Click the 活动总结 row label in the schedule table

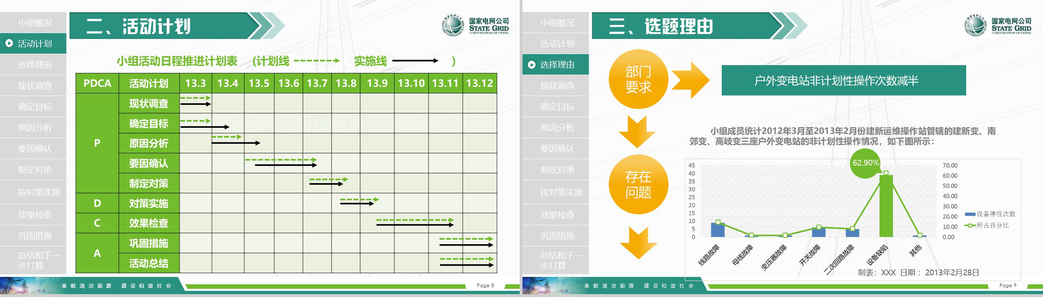[x=149, y=263]
